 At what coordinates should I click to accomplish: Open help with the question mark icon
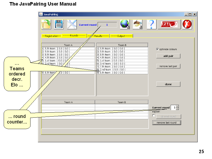point(151,24)
